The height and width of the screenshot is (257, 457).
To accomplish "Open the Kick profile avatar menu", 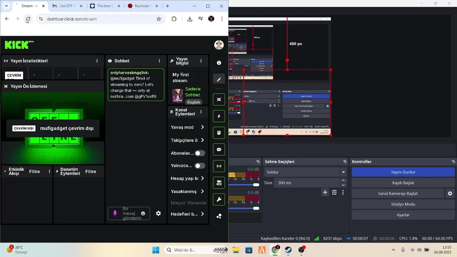I will coord(219,45).
